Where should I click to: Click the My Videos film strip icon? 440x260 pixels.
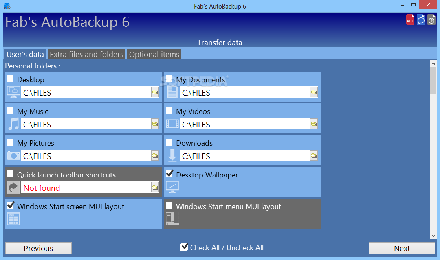[172, 124]
